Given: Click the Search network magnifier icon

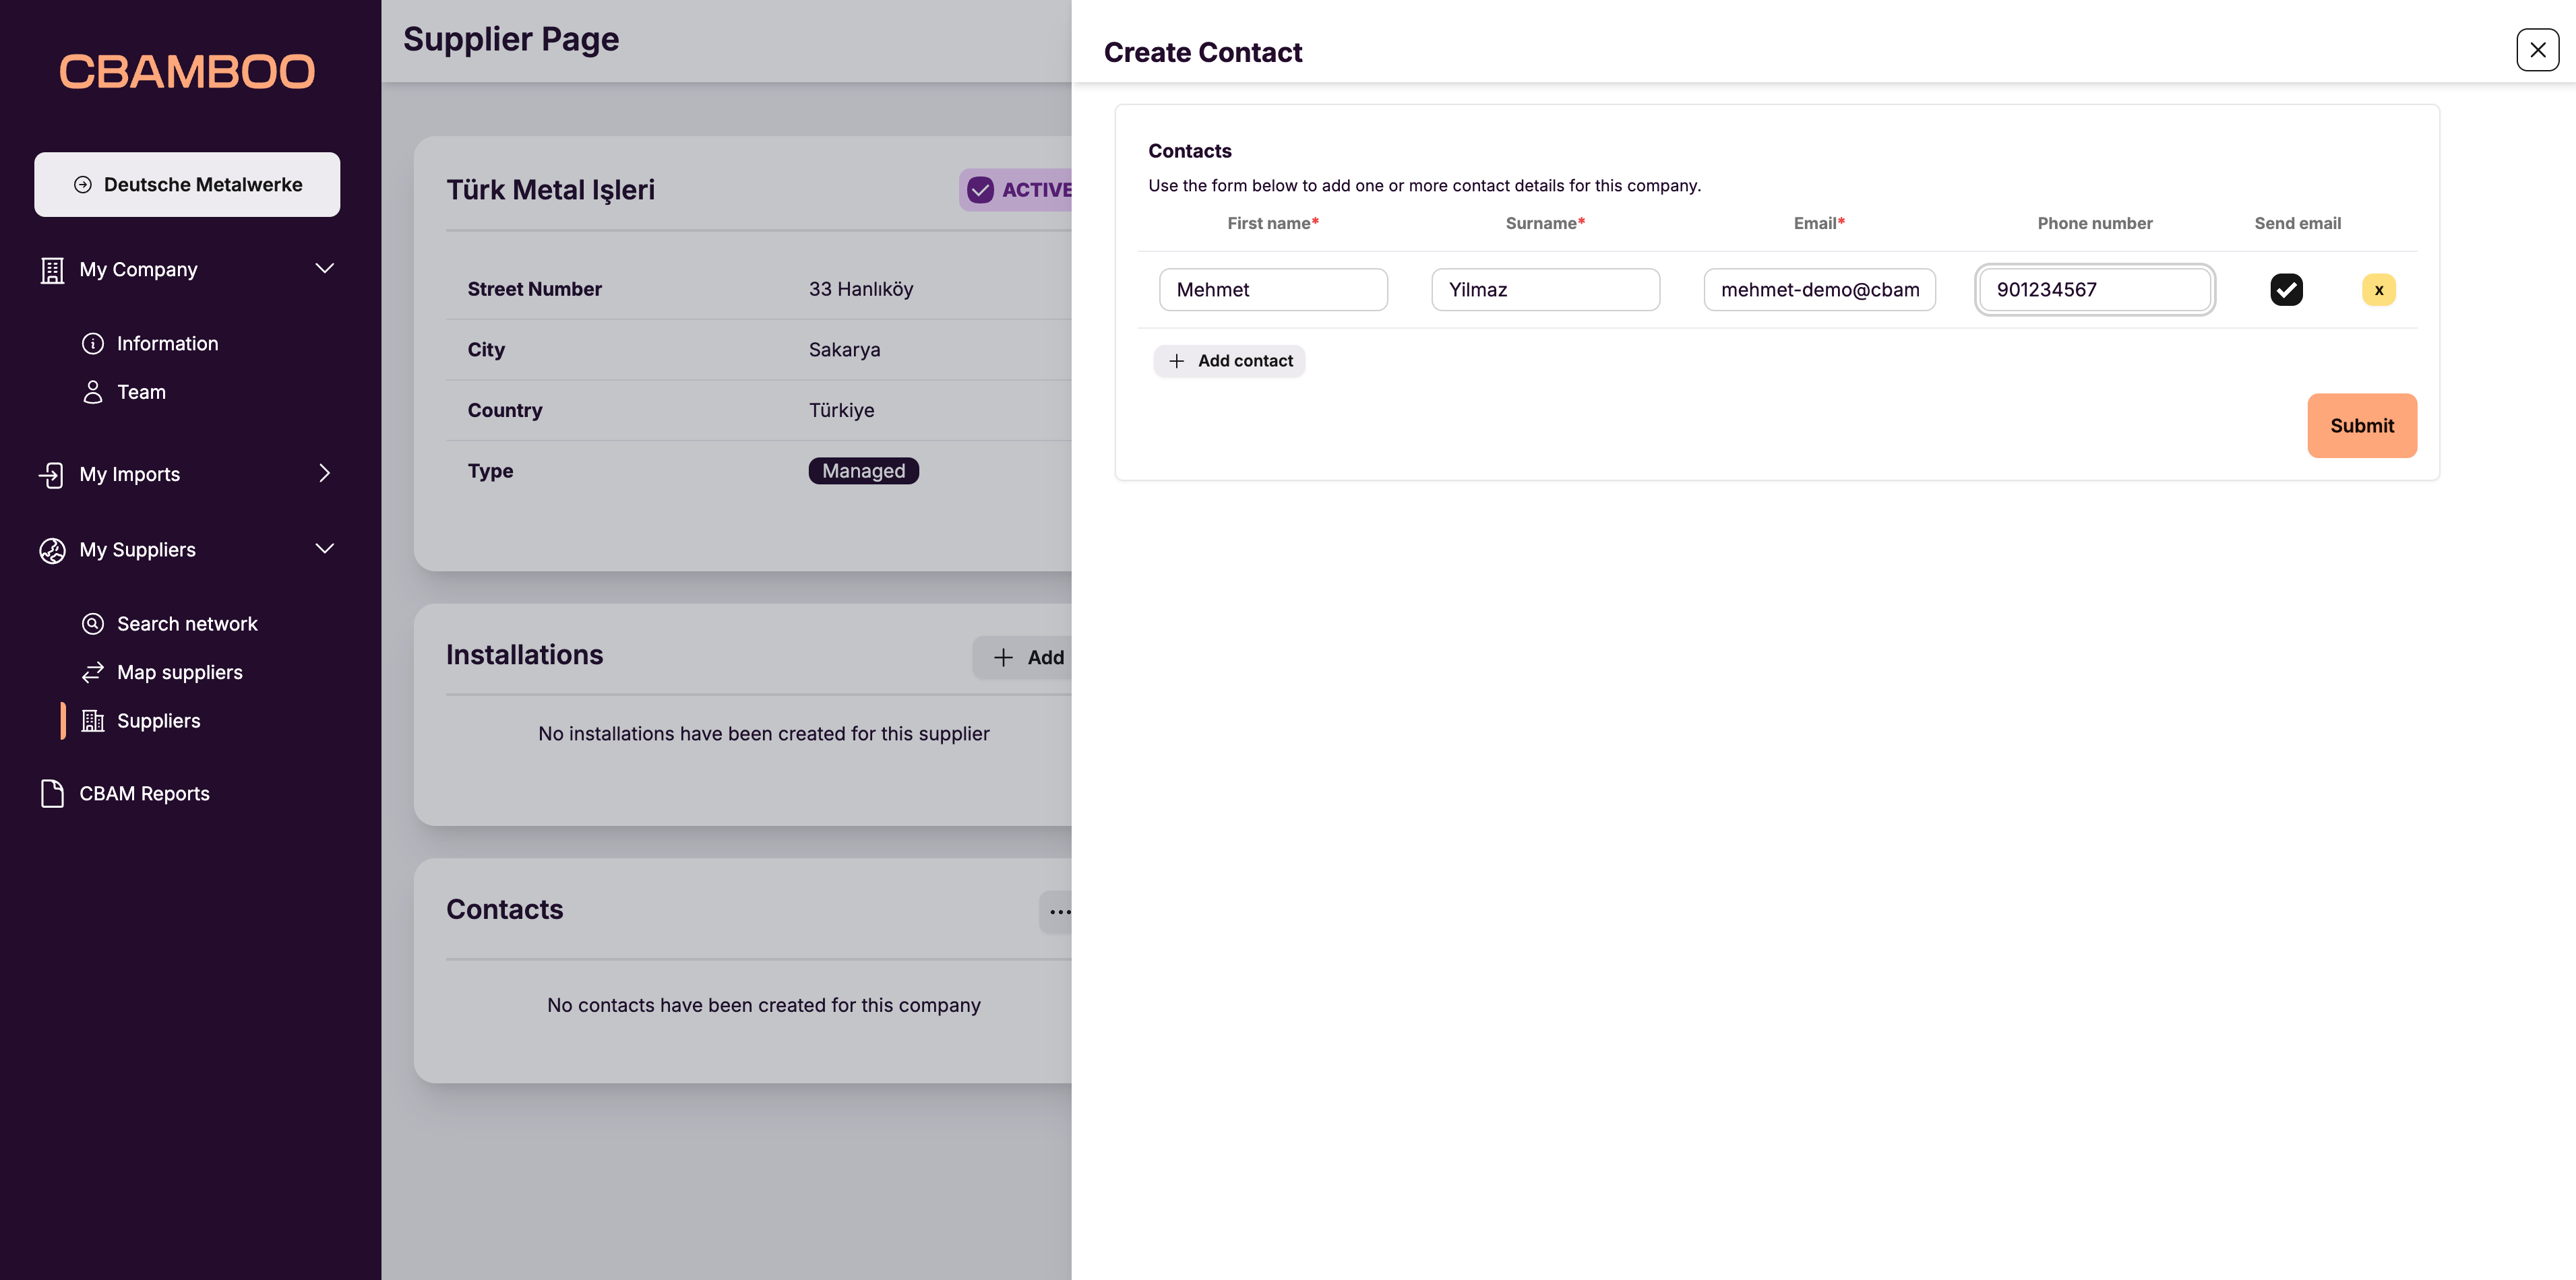Looking at the screenshot, I should click(92, 622).
